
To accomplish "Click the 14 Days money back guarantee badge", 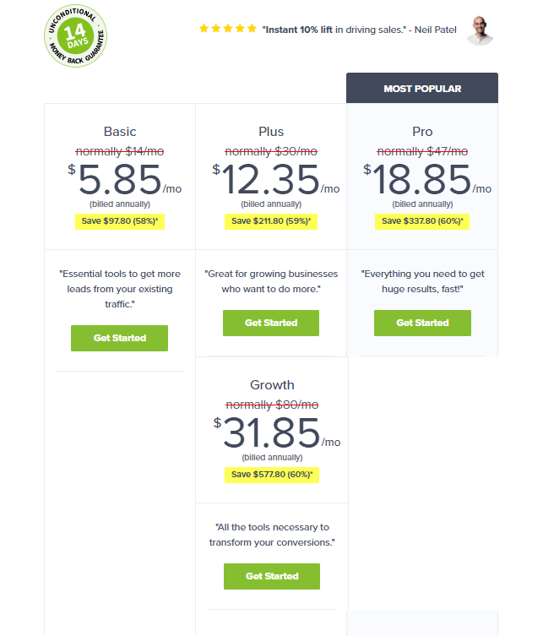I will [x=76, y=36].
